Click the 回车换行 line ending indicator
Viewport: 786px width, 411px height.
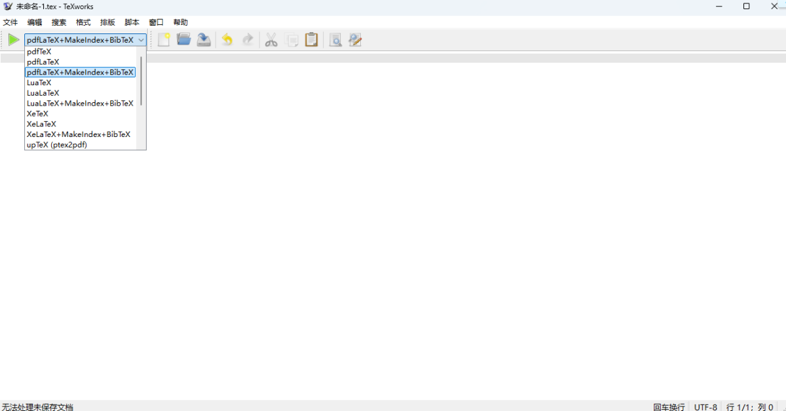[669, 407]
